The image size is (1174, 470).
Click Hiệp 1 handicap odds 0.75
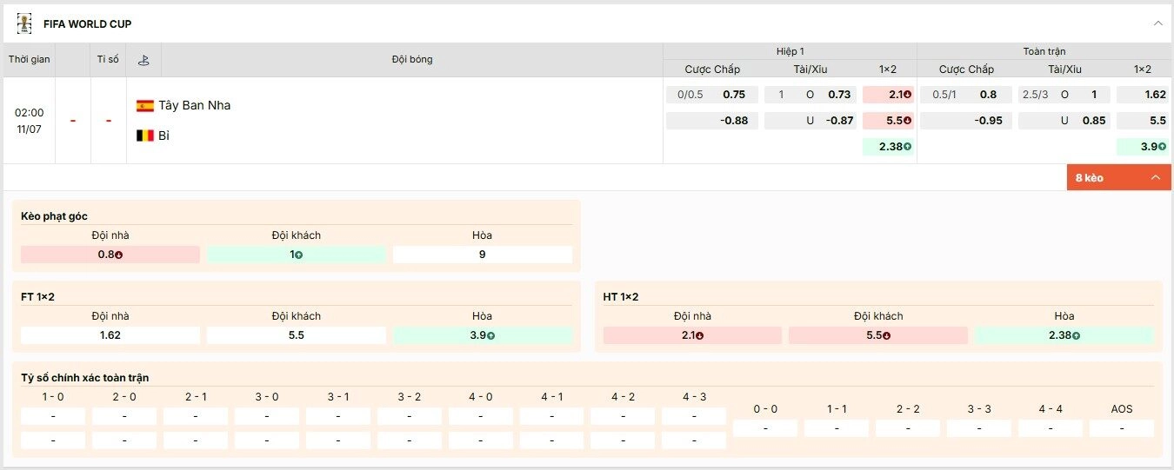pos(712,95)
